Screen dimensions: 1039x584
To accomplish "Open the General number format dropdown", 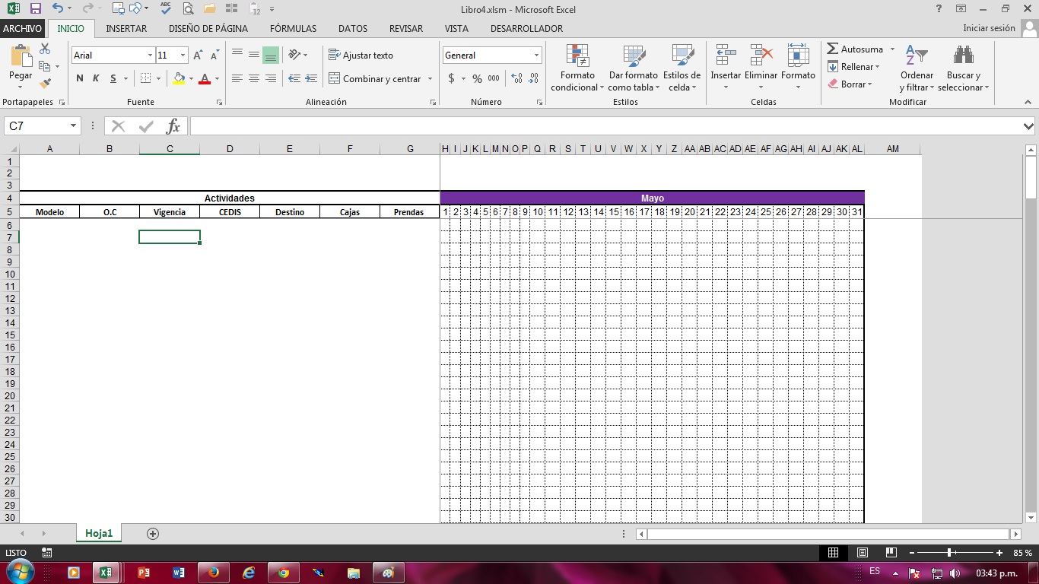I will (x=536, y=56).
